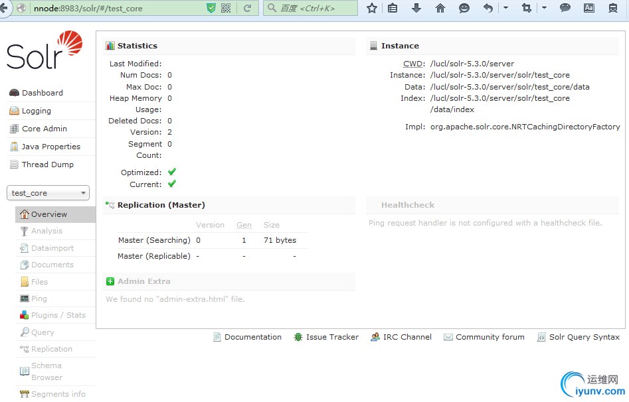Click the bookmark star icon
629x402 pixels.
[372, 8]
